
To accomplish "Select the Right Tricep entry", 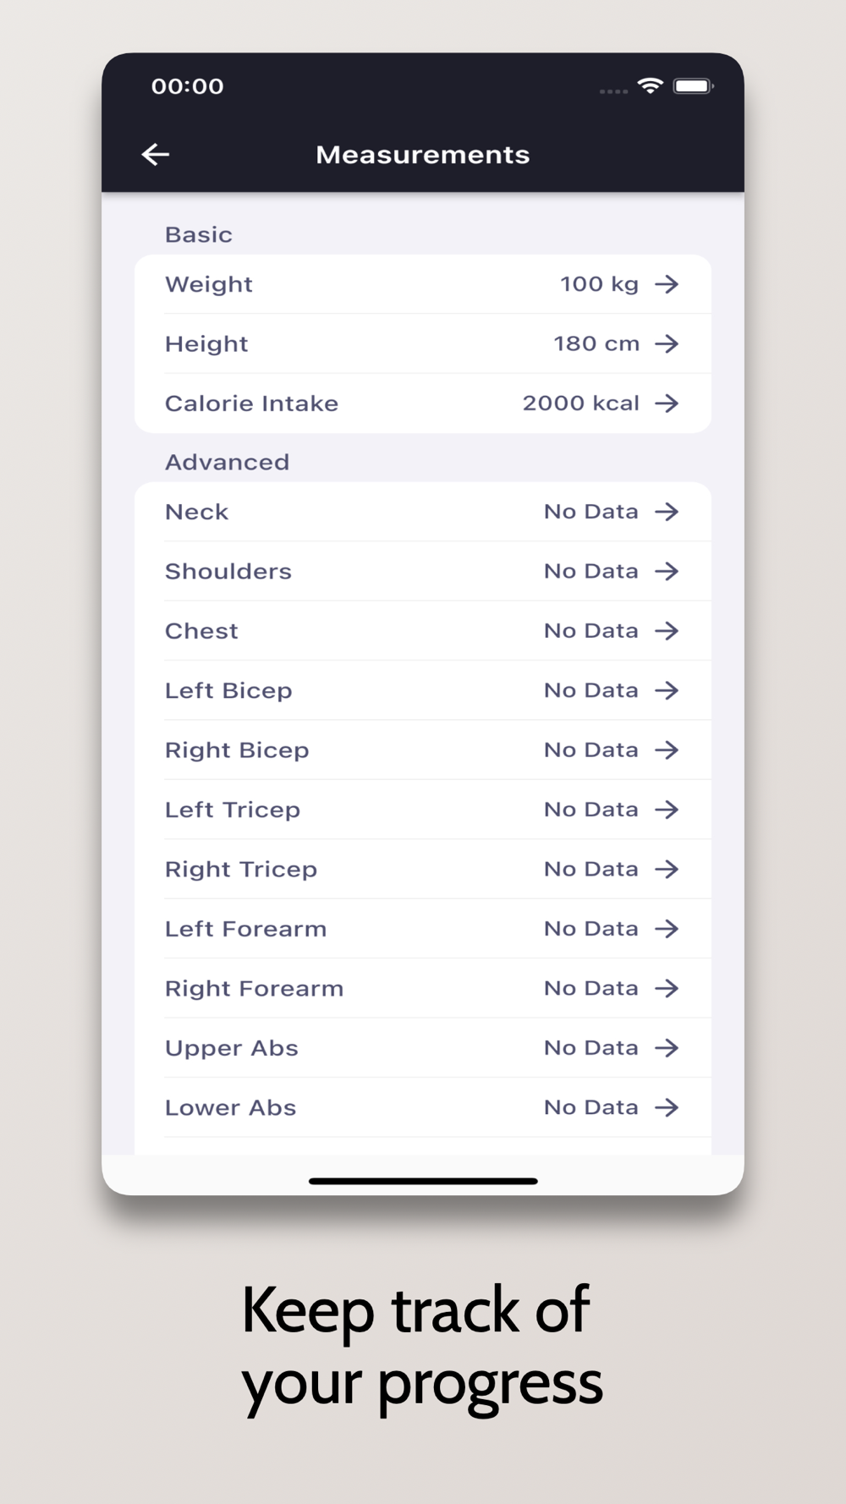I will pos(421,870).
